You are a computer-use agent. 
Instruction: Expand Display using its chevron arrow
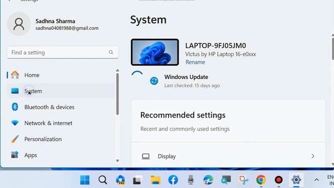(313, 156)
